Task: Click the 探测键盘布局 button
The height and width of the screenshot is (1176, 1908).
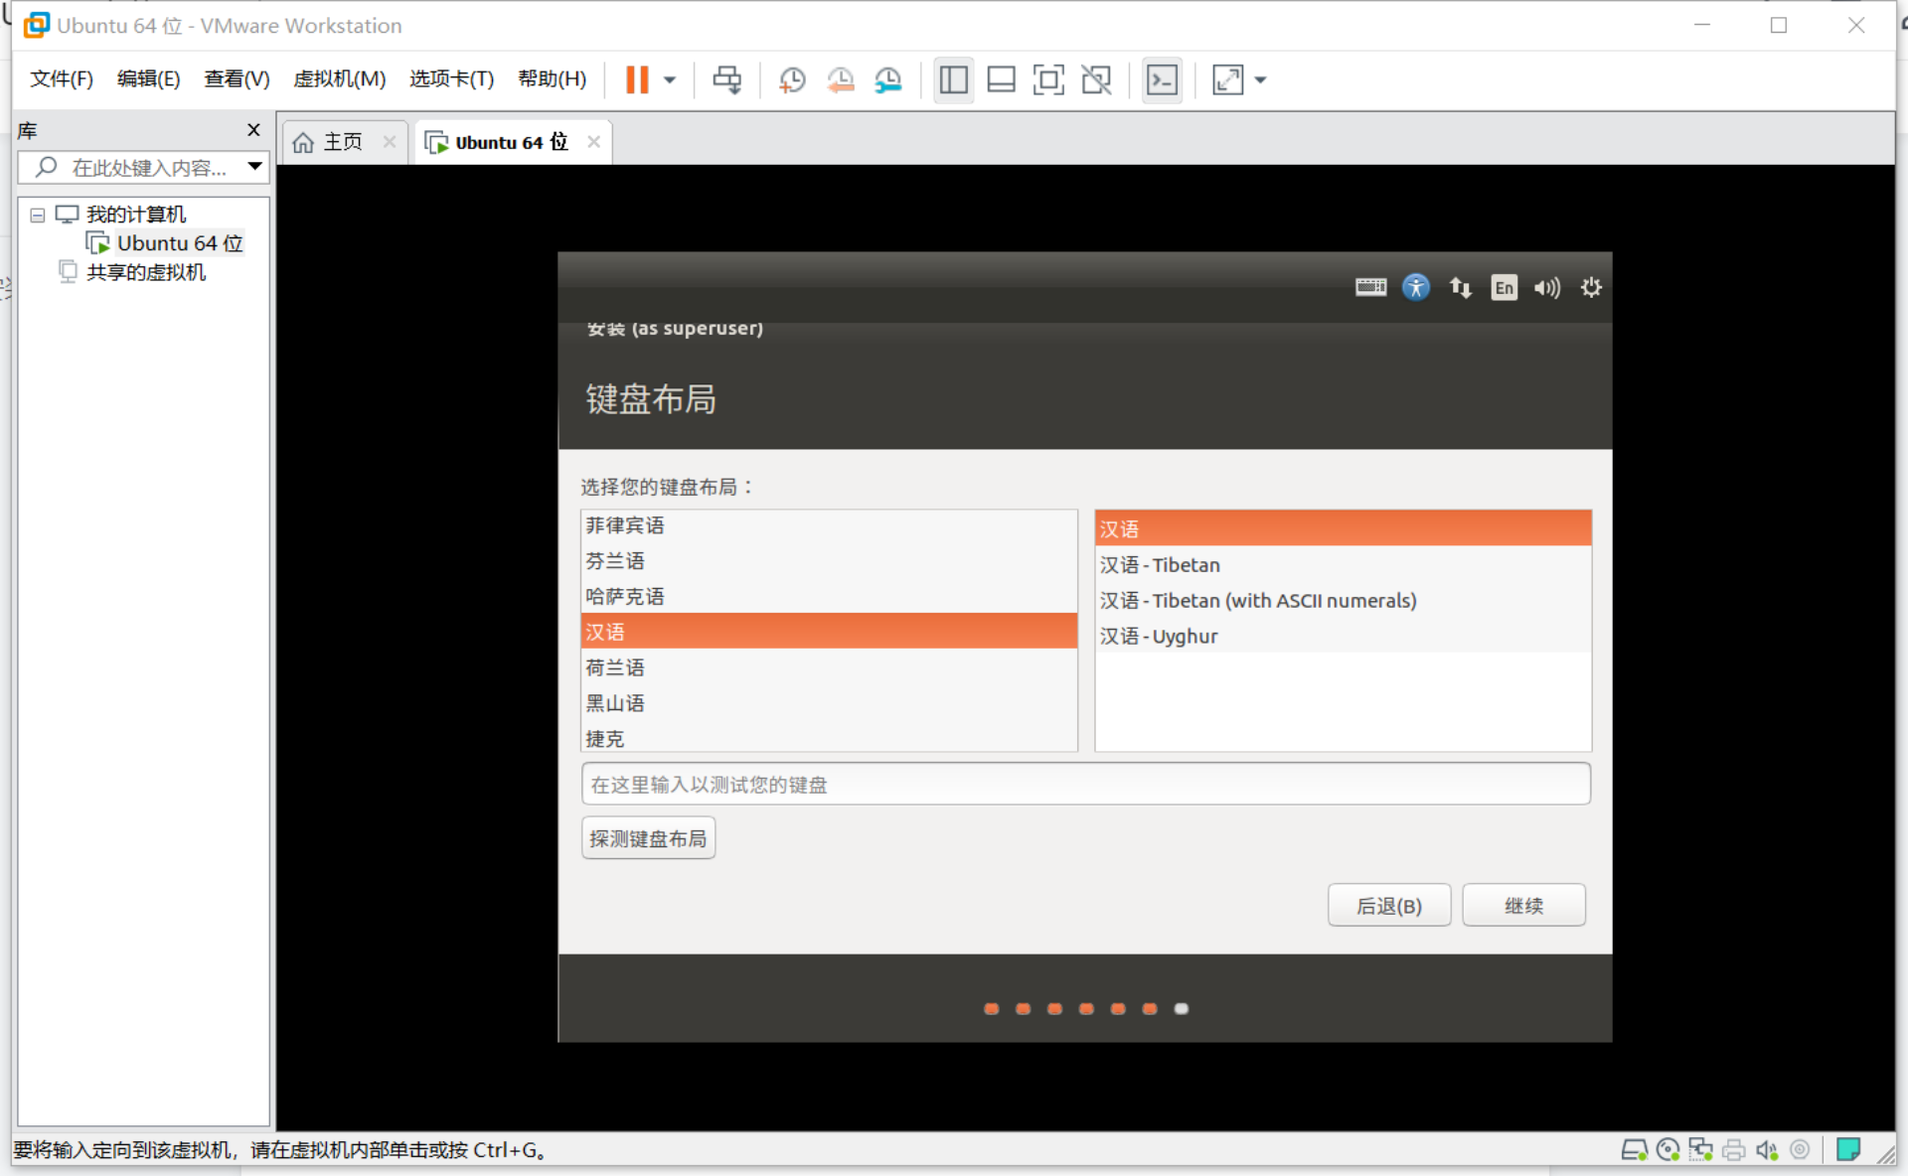Action: pos(648,838)
